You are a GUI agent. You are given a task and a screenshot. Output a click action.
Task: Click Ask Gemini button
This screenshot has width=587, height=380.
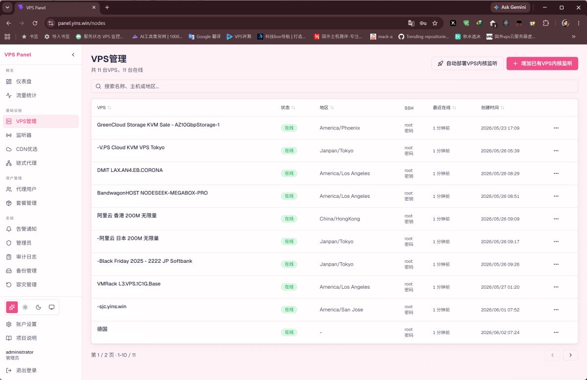509,7
